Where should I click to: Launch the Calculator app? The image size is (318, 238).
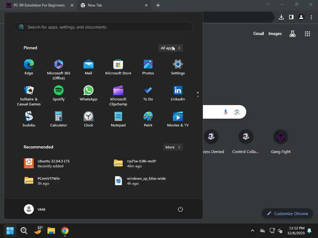[59, 119]
